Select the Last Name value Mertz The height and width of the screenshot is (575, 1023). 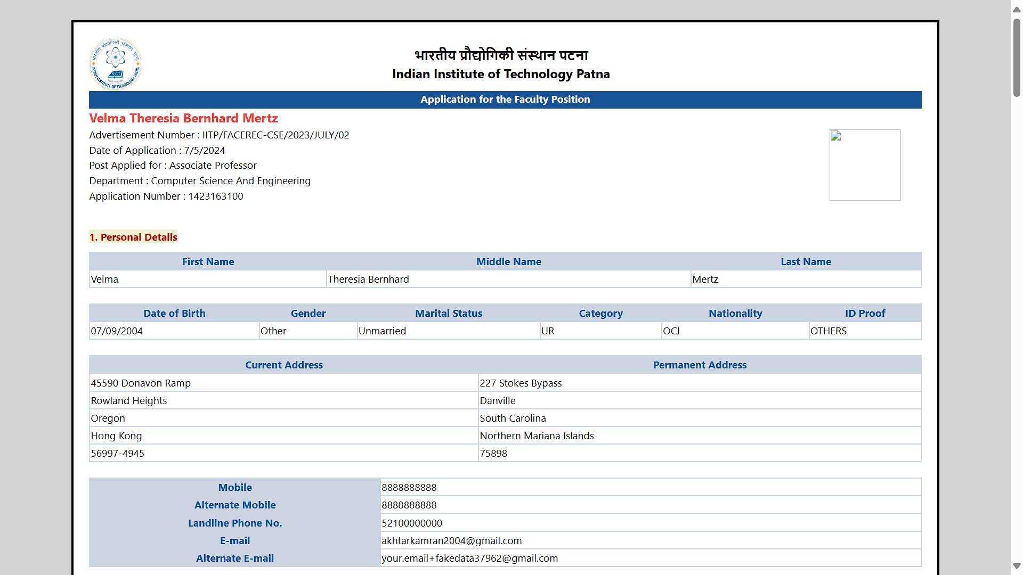(705, 279)
